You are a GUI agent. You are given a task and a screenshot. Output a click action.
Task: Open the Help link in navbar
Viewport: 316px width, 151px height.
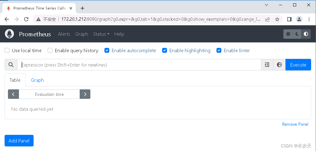click(119, 34)
